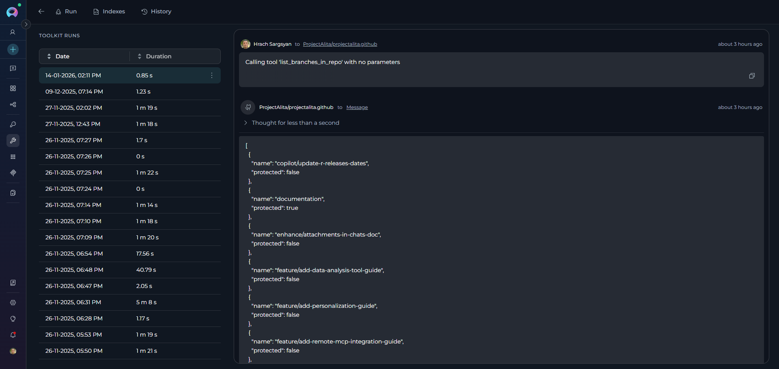This screenshot has width=779, height=369.
Task: Switch to the History tab
Action: tap(156, 11)
